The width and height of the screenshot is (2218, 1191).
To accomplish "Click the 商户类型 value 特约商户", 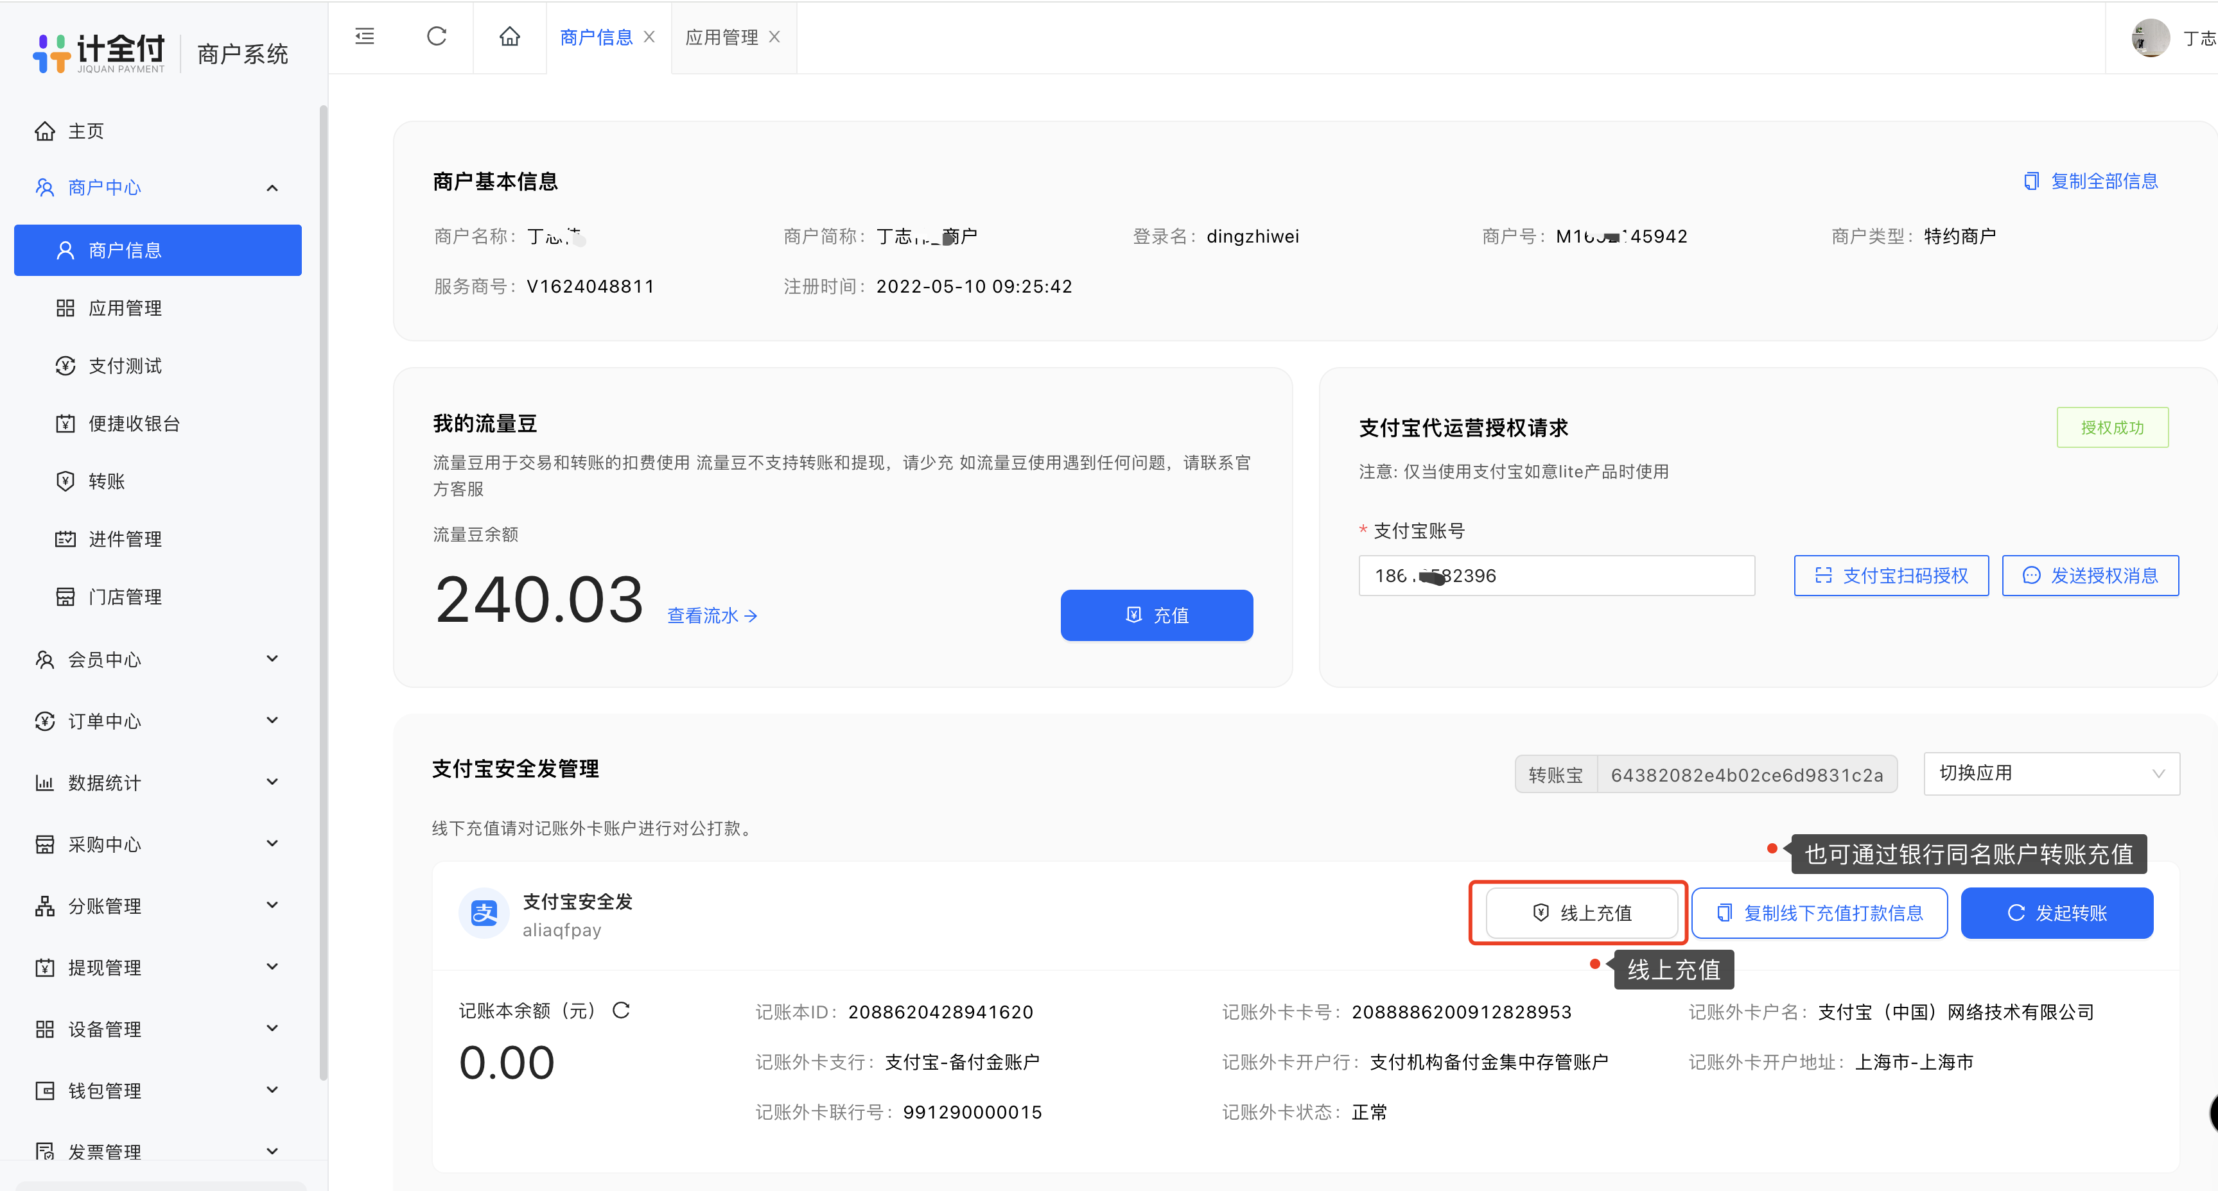I will point(1960,237).
